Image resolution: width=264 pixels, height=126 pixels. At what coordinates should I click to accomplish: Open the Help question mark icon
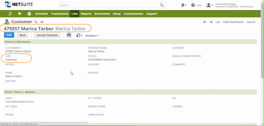[x=193, y=5]
